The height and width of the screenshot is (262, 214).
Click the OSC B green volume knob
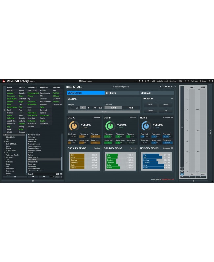(x=110, y=126)
